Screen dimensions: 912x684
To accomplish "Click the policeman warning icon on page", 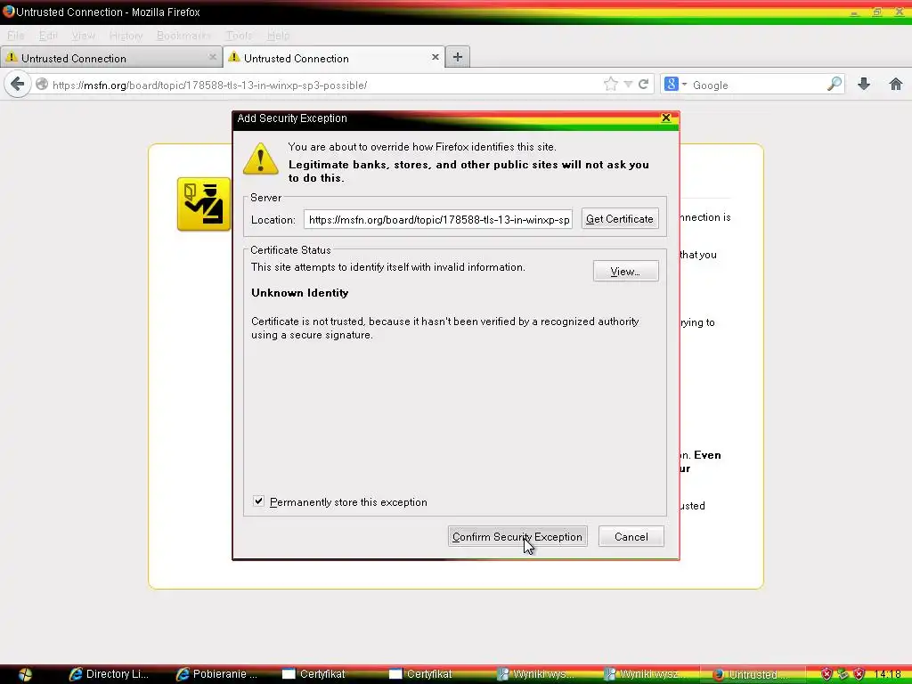I will 204,204.
